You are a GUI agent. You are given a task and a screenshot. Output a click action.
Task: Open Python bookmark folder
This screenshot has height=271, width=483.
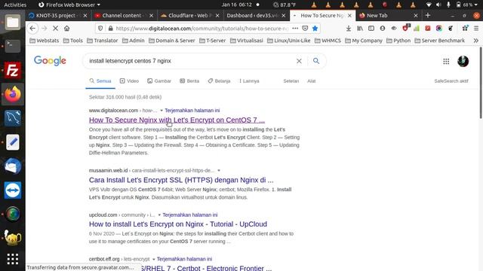pos(398,41)
